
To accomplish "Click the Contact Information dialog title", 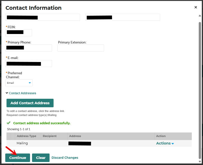I will [33, 8].
